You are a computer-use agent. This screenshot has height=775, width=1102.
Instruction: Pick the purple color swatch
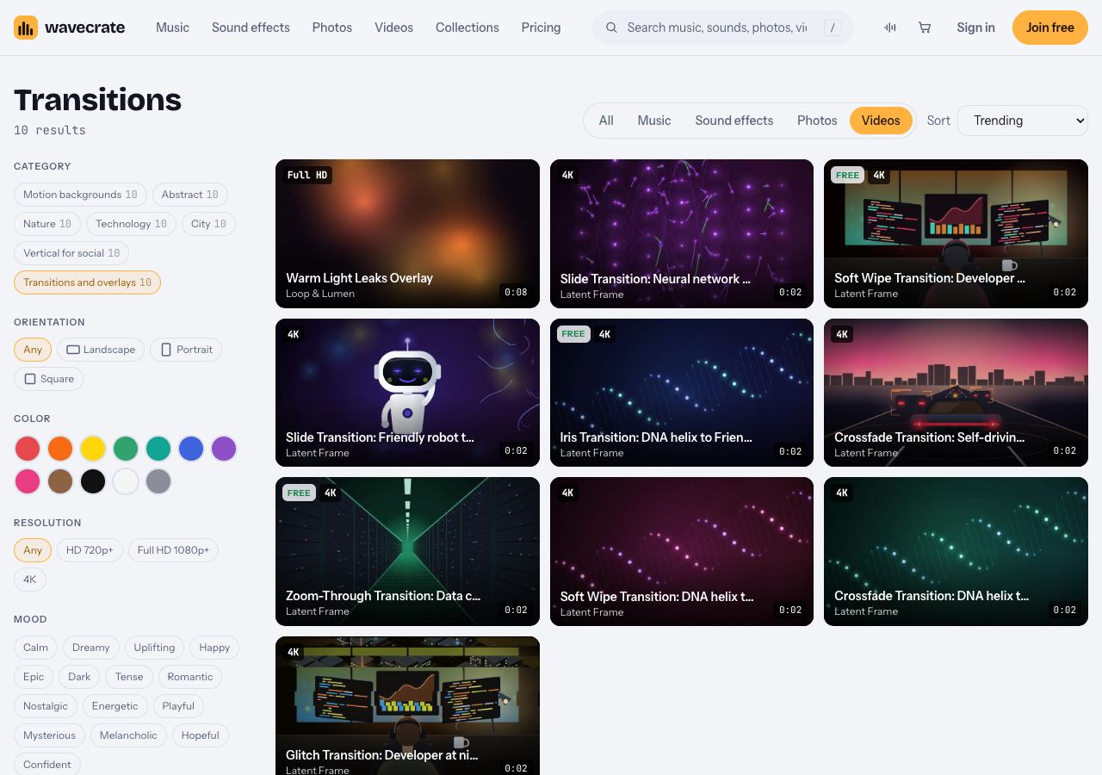(224, 449)
